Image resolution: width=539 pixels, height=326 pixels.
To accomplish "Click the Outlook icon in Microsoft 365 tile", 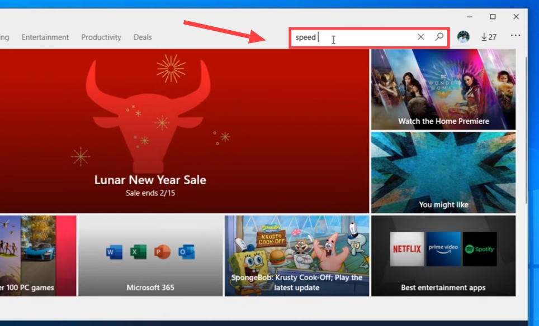I will pyautogui.click(x=187, y=252).
